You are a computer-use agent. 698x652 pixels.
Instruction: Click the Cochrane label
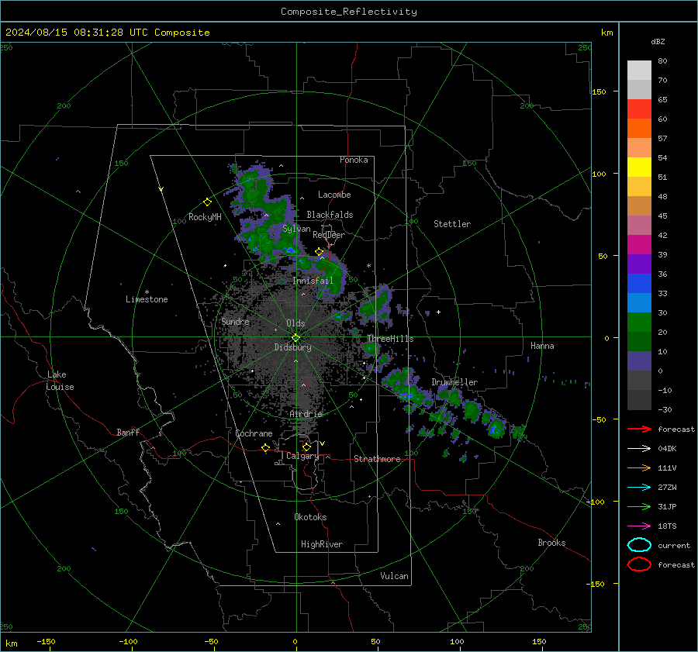pos(254,433)
